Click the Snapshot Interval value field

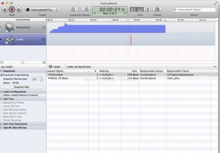coord(35,79)
